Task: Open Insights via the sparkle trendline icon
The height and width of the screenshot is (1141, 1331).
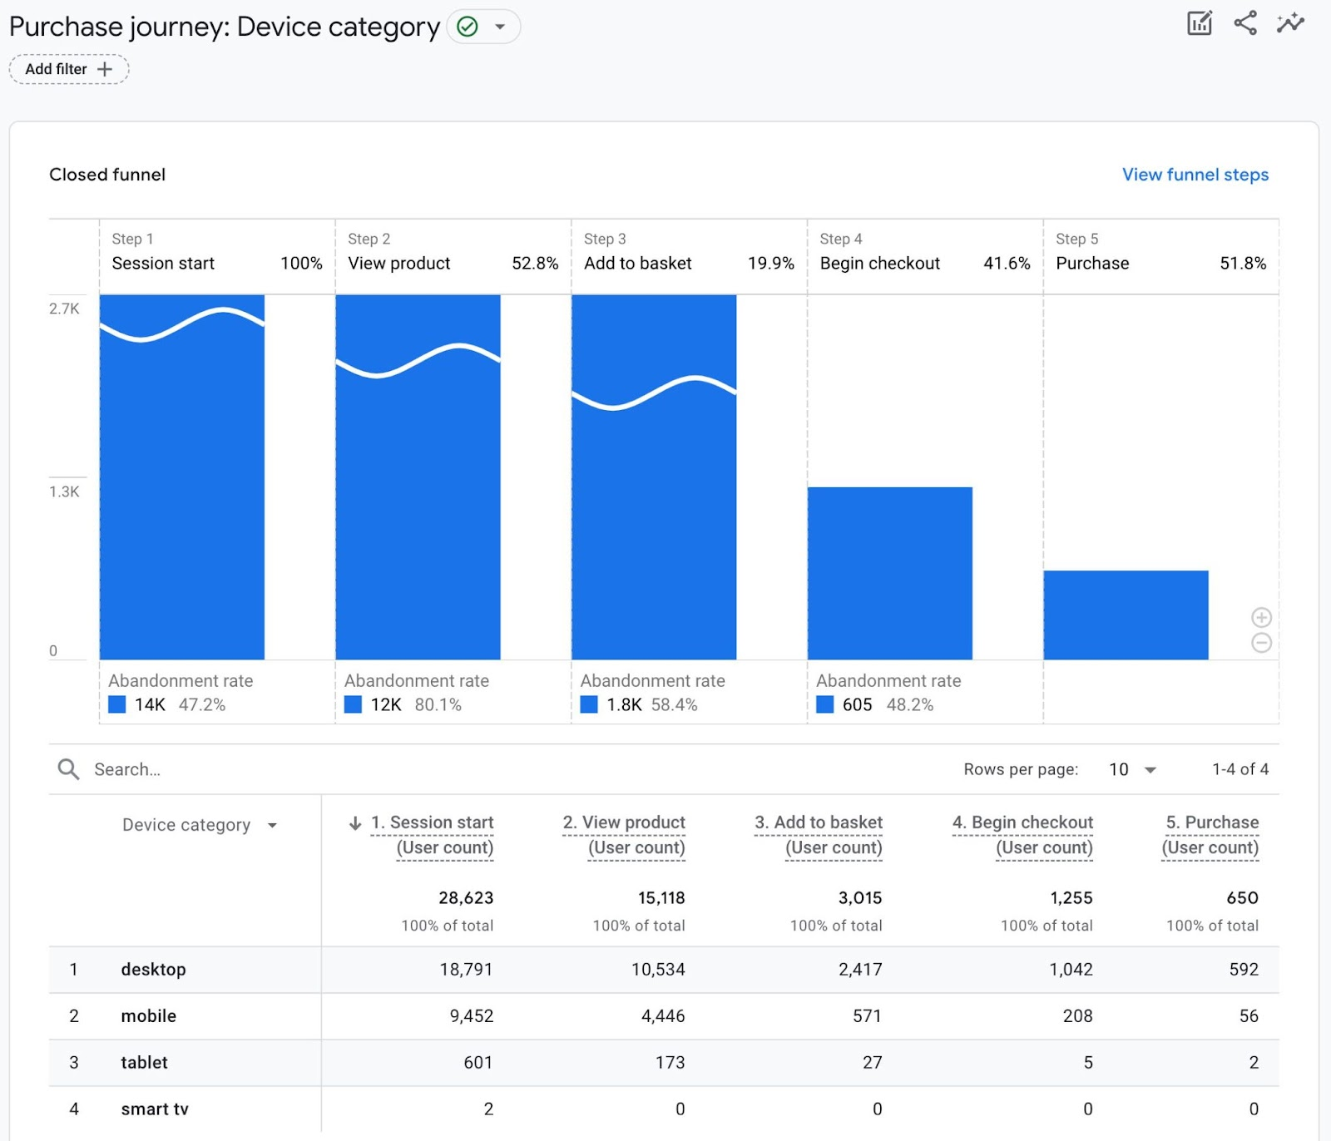Action: [x=1289, y=25]
